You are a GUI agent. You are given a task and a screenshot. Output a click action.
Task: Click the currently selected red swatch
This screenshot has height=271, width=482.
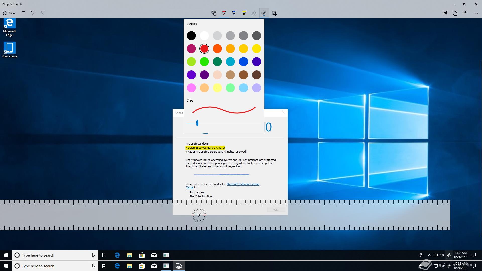[x=204, y=49]
